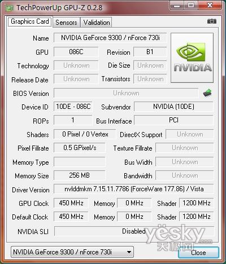Click the empty Memory Type field
The image size is (226, 264).
pos(79,162)
